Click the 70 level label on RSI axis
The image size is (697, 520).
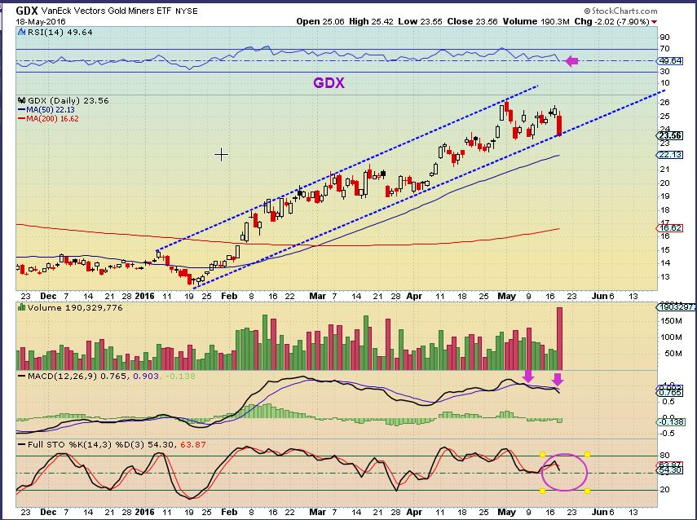[x=665, y=48]
